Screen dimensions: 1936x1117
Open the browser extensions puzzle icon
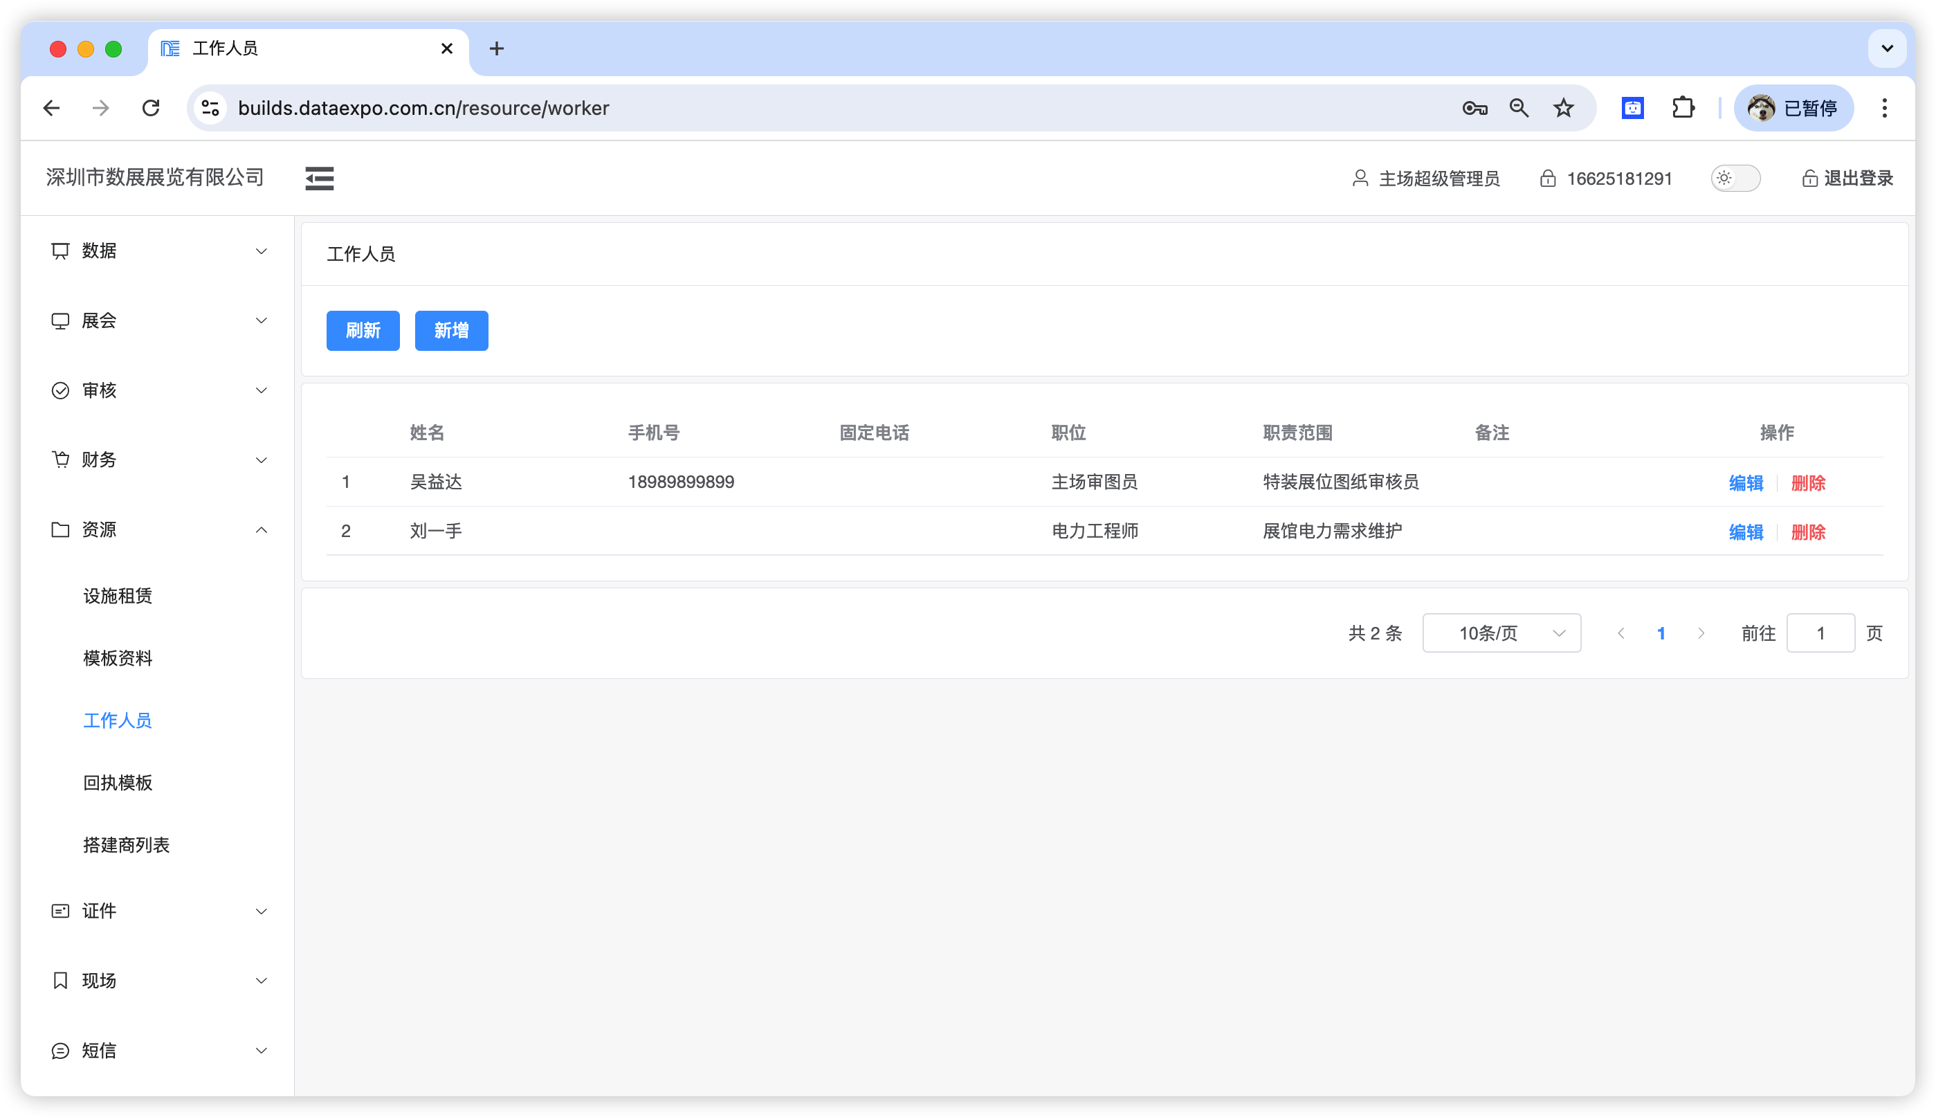coord(1683,108)
